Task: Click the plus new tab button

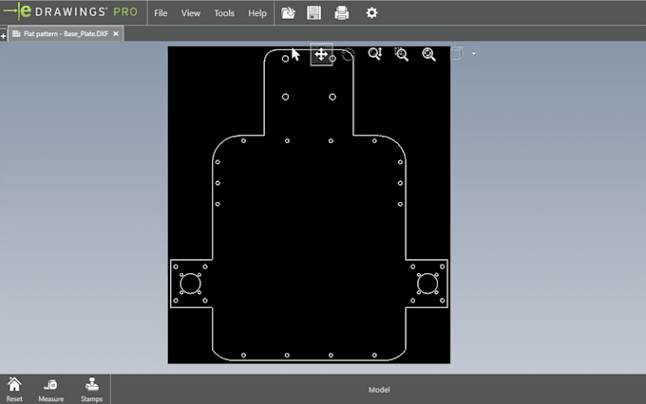Action: [3, 36]
